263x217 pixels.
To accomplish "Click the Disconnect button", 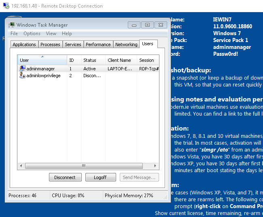I will (x=65, y=177).
